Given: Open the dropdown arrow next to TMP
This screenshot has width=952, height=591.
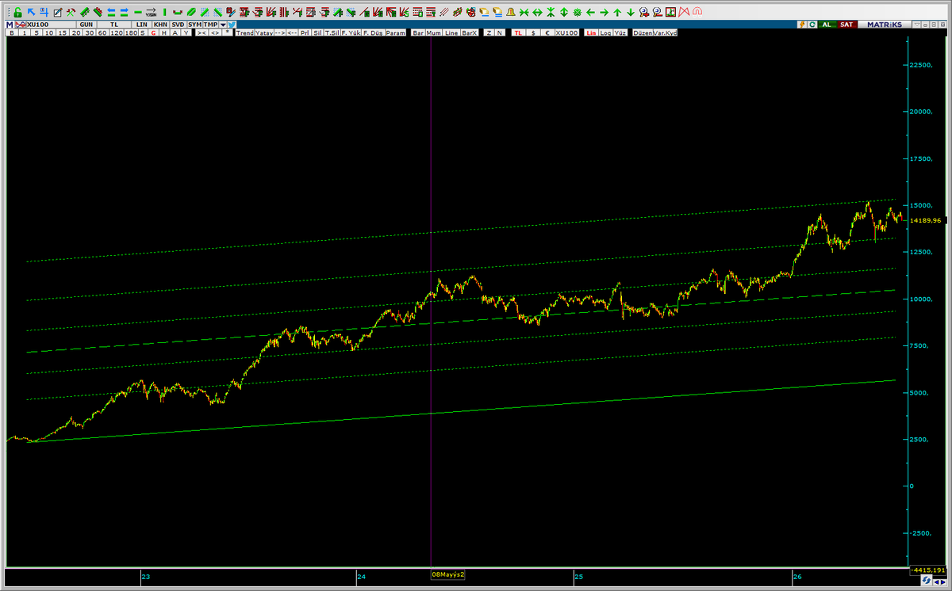Looking at the screenshot, I should 223,25.
